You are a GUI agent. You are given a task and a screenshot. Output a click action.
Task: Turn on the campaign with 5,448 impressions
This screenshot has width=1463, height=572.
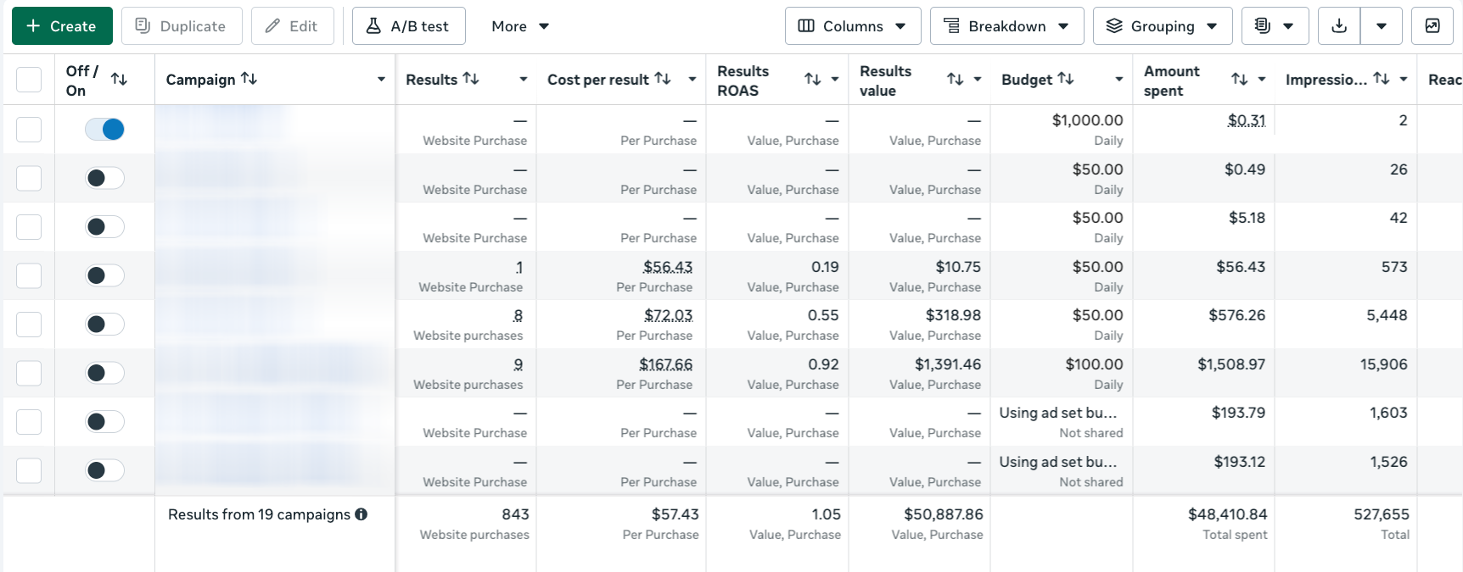click(104, 325)
